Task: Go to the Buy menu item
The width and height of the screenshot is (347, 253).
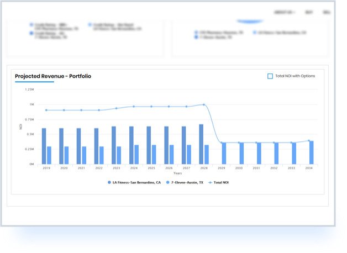Action: pos(308,12)
